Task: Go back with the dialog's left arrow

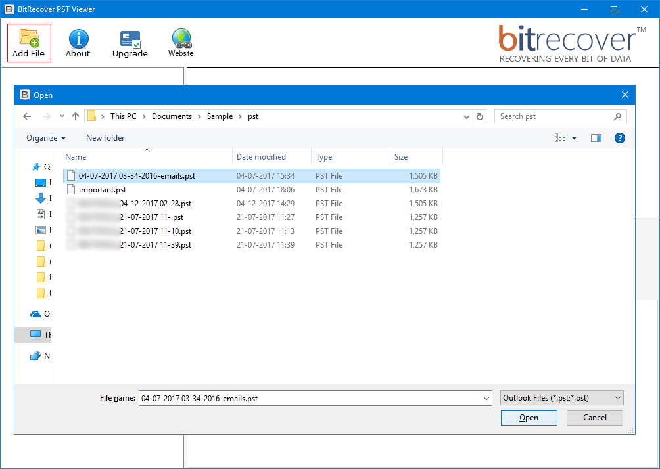Action: (28, 116)
